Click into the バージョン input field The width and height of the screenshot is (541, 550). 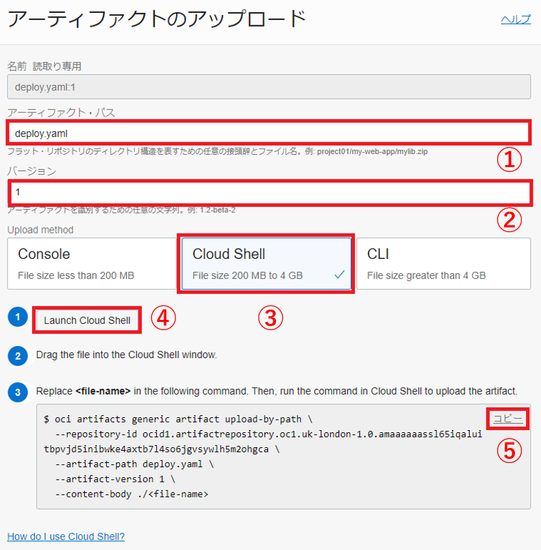tap(268, 192)
